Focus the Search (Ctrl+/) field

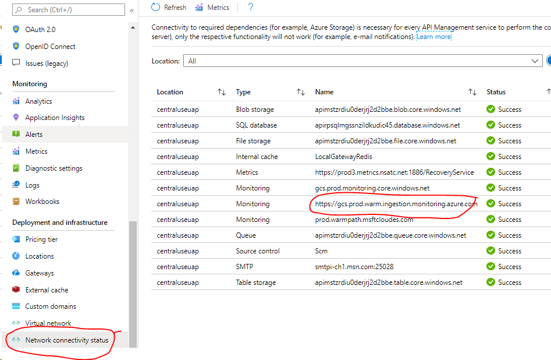click(x=69, y=10)
